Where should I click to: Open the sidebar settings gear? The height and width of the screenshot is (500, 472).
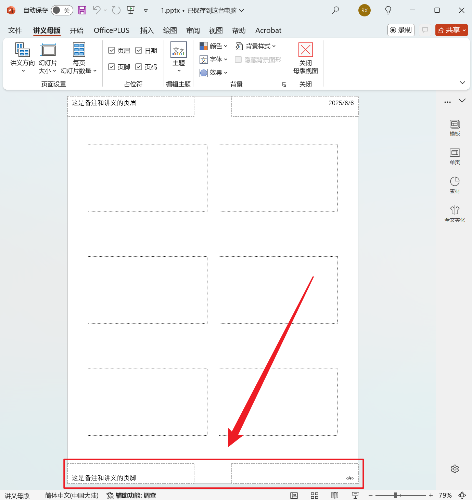click(x=455, y=469)
